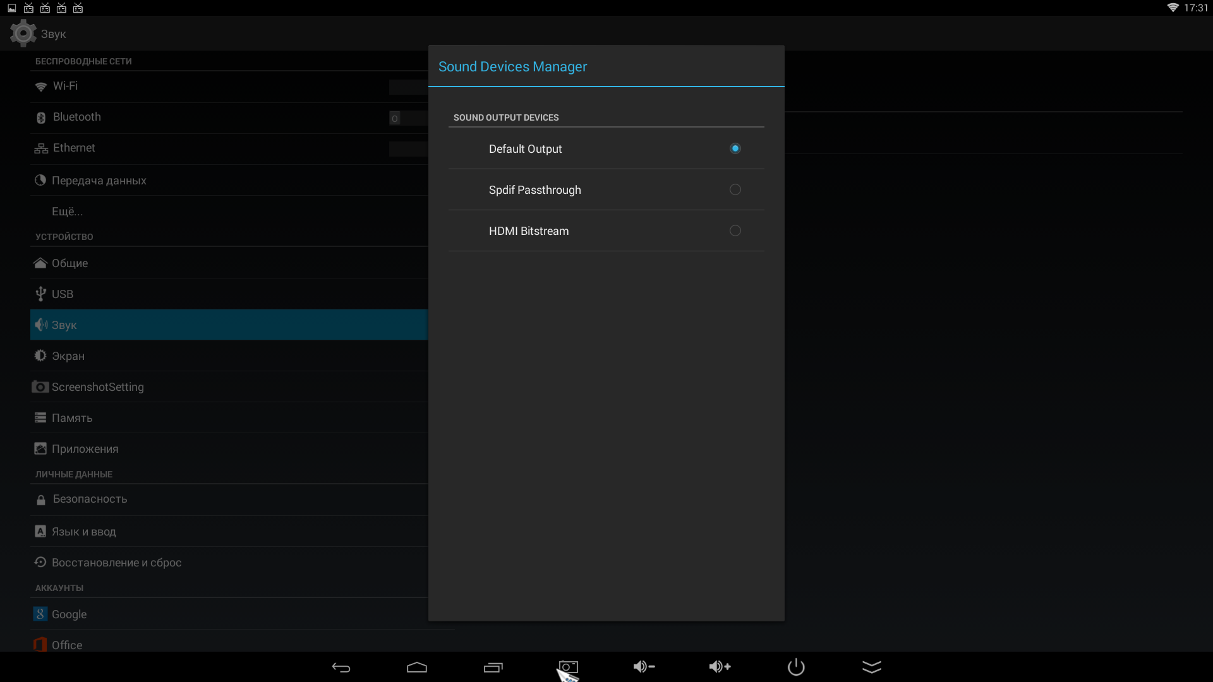The height and width of the screenshot is (682, 1213).
Task: Open the recent apps icon
Action: point(493,667)
